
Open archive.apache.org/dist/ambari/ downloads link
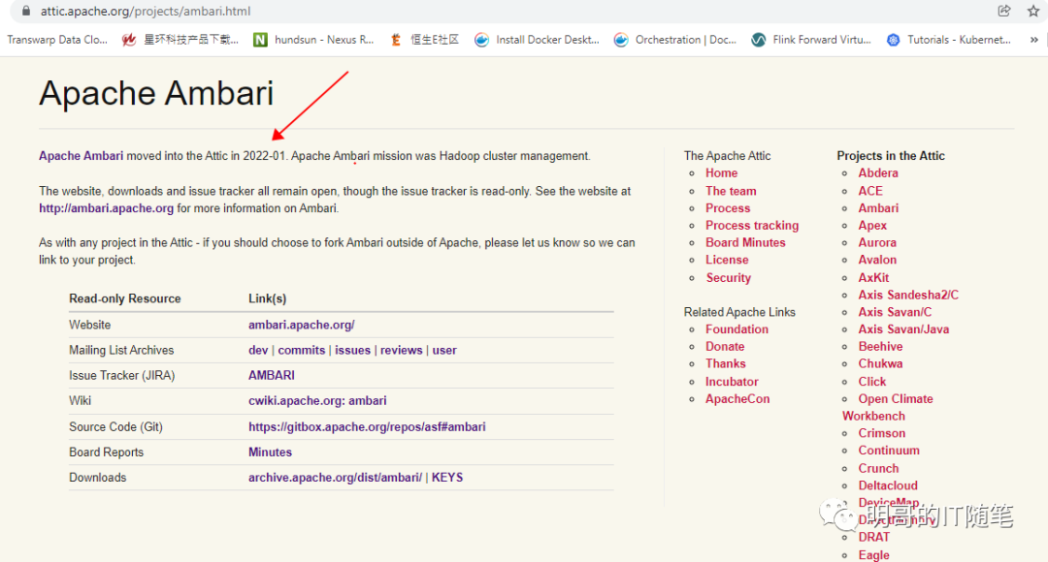click(335, 478)
